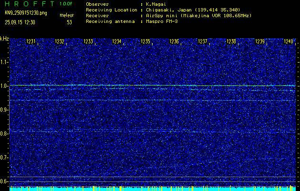Image resolution: width=300 pixels, height=191 pixels.
Task: Click the 1232 time marker
Action: pyautogui.click(x=60, y=42)
